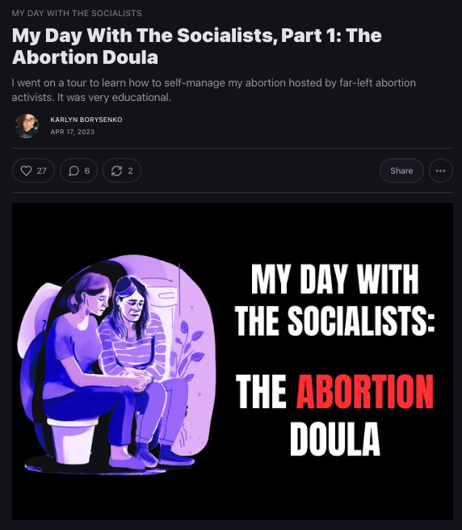Click the red ABORTION word in the image
462x530 pixels.
point(365,391)
